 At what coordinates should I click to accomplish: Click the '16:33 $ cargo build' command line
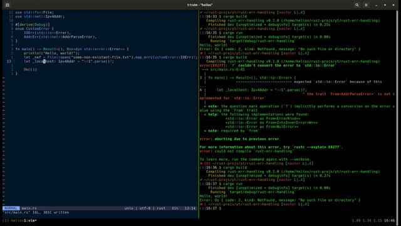coord(223,16)
